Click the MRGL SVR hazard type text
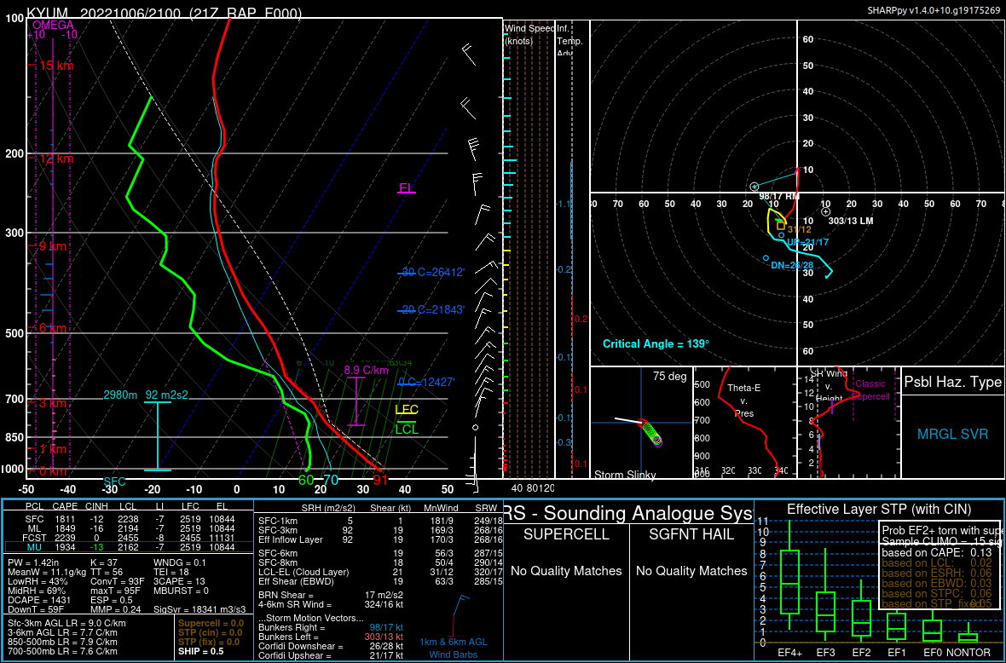The height and width of the screenshot is (663, 1006). click(952, 435)
